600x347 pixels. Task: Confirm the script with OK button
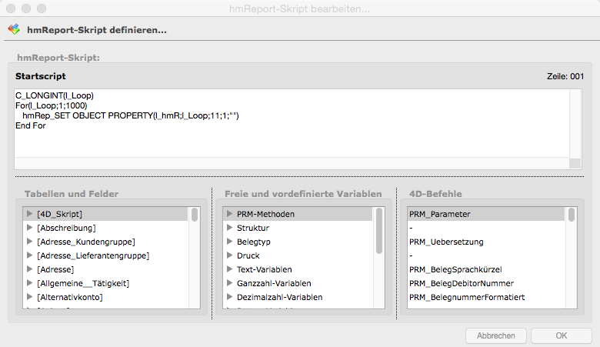pyautogui.click(x=561, y=335)
